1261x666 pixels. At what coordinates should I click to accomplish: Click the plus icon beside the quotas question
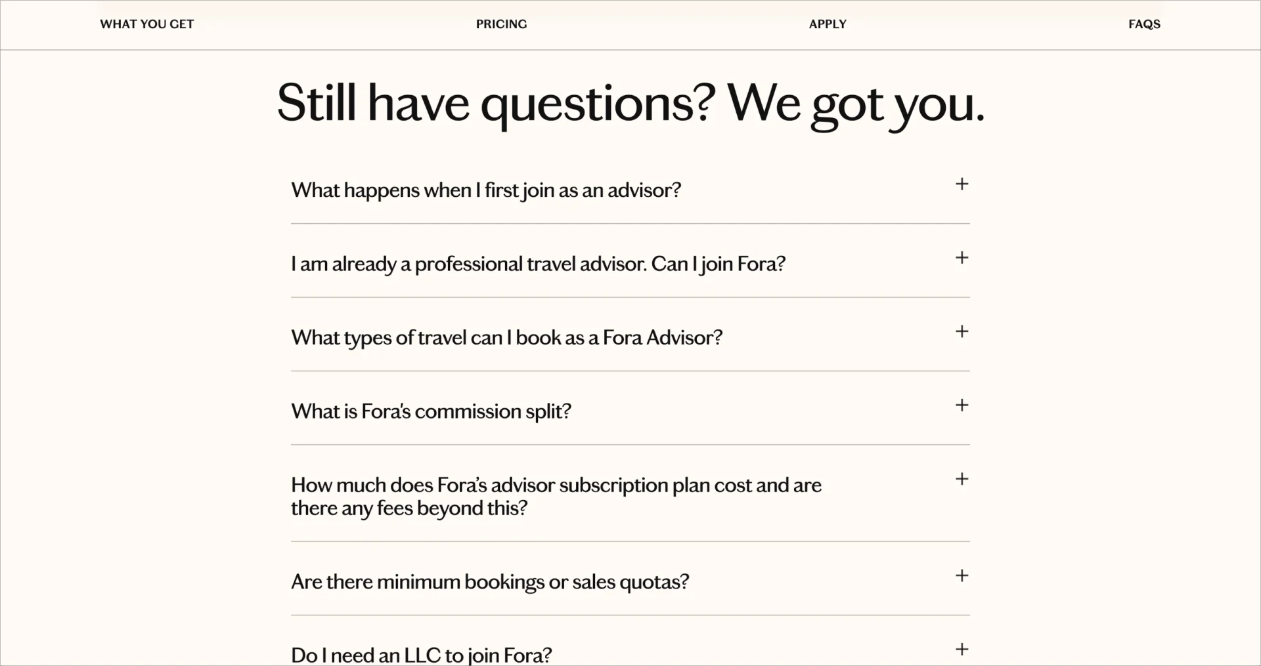962,575
